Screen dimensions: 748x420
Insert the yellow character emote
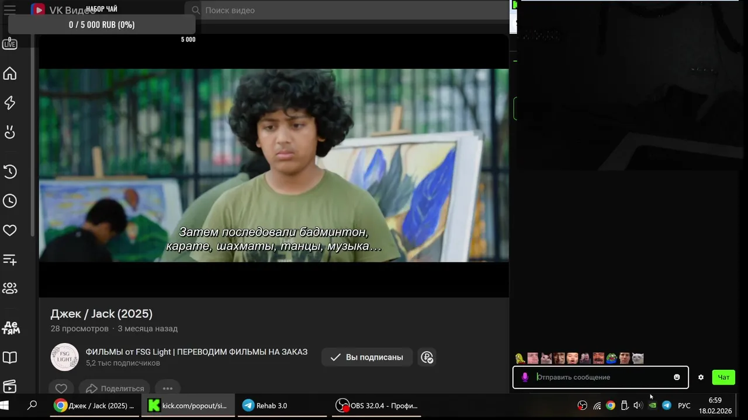(x=520, y=358)
